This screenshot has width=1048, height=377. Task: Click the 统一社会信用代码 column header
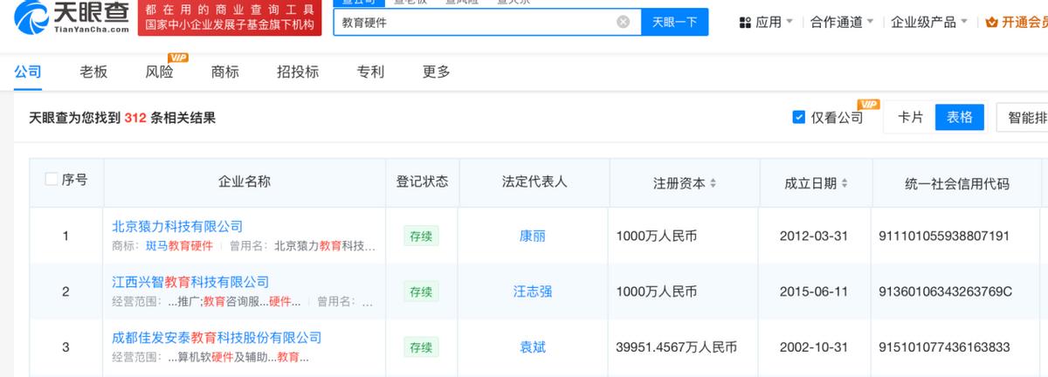point(957,183)
